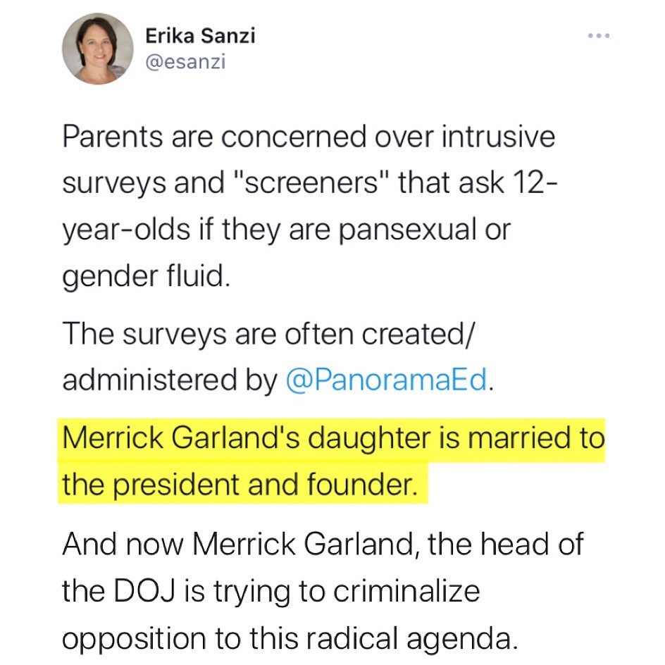Click the highlighted Merrick Garland sentence
This screenshot has height=665, width=665.
click(x=331, y=459)
